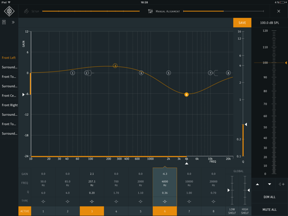Toggle band 7 active button
Screen dimensions: 288x216
click(189, 211)
